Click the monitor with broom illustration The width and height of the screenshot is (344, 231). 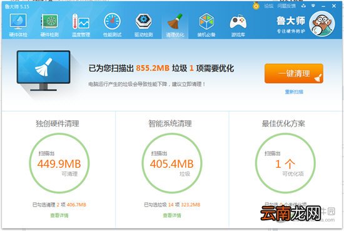(x=43, y=71)
